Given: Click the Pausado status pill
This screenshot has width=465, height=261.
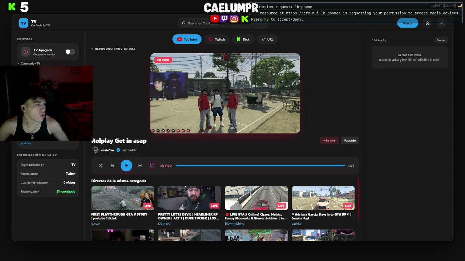Looking at the screenshot, I should [350, 141].
